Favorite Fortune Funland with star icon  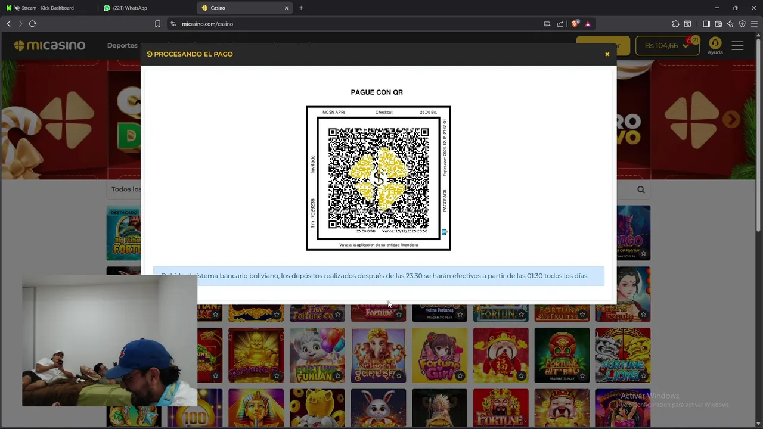point(337,375)
